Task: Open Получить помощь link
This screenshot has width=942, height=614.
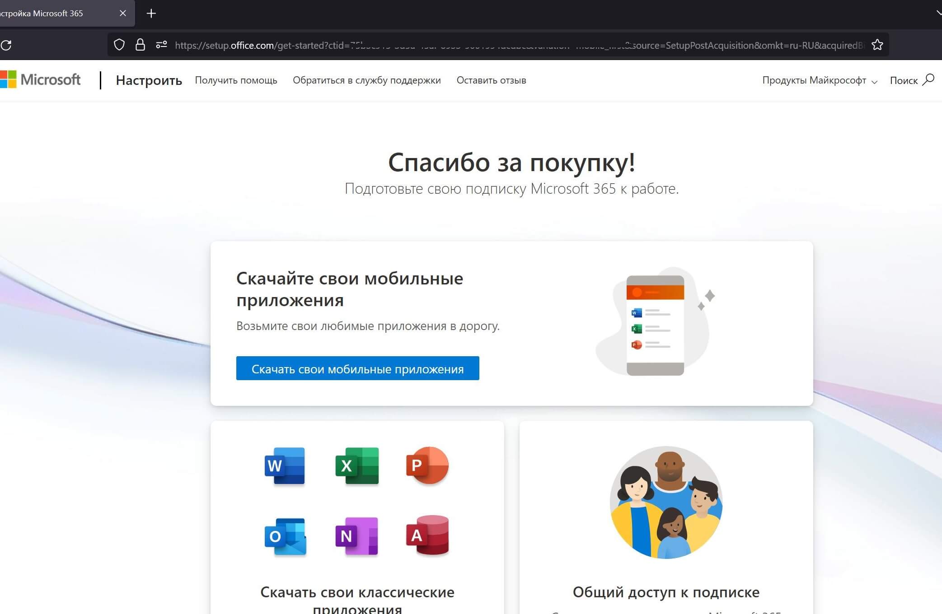Action: click(x=236, y=80)
